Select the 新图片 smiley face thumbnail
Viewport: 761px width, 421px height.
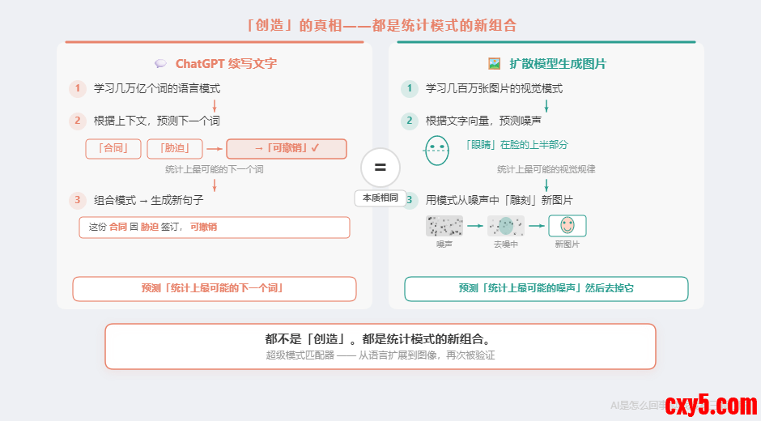pos(568,226)
